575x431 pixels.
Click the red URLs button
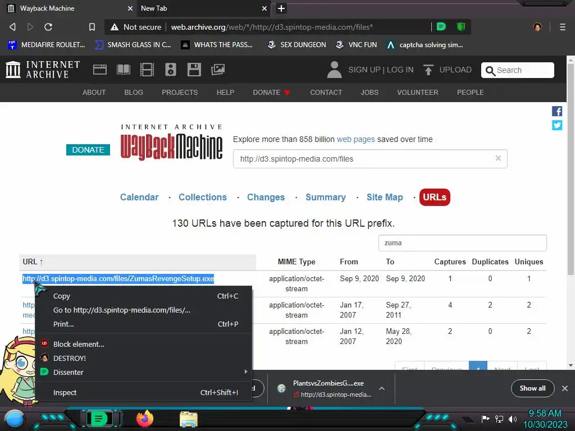pos(435,197)
